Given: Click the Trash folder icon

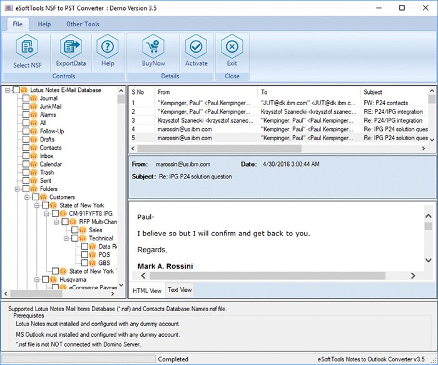Looking at the screenshot, I should pos(34,172).
